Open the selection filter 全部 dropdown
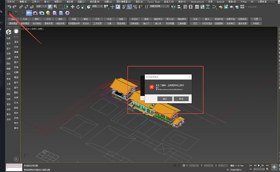280x172 pixels. coord(41,6)
